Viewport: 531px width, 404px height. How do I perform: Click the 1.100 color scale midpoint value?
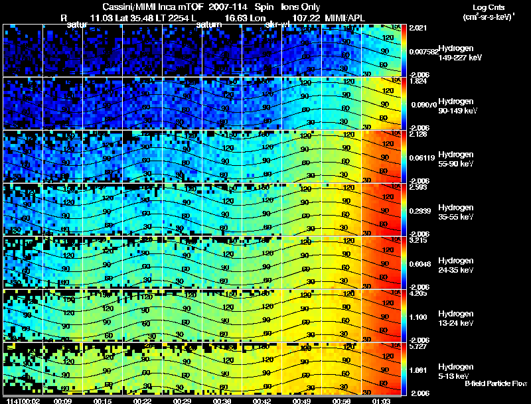[418, 317]
